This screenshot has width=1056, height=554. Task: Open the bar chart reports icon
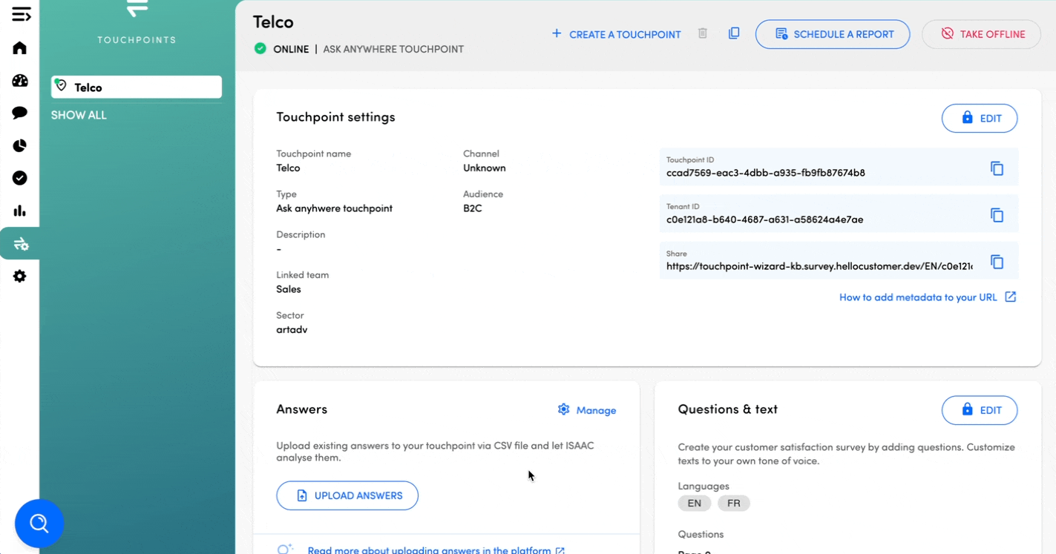click(x=20, y=211)
